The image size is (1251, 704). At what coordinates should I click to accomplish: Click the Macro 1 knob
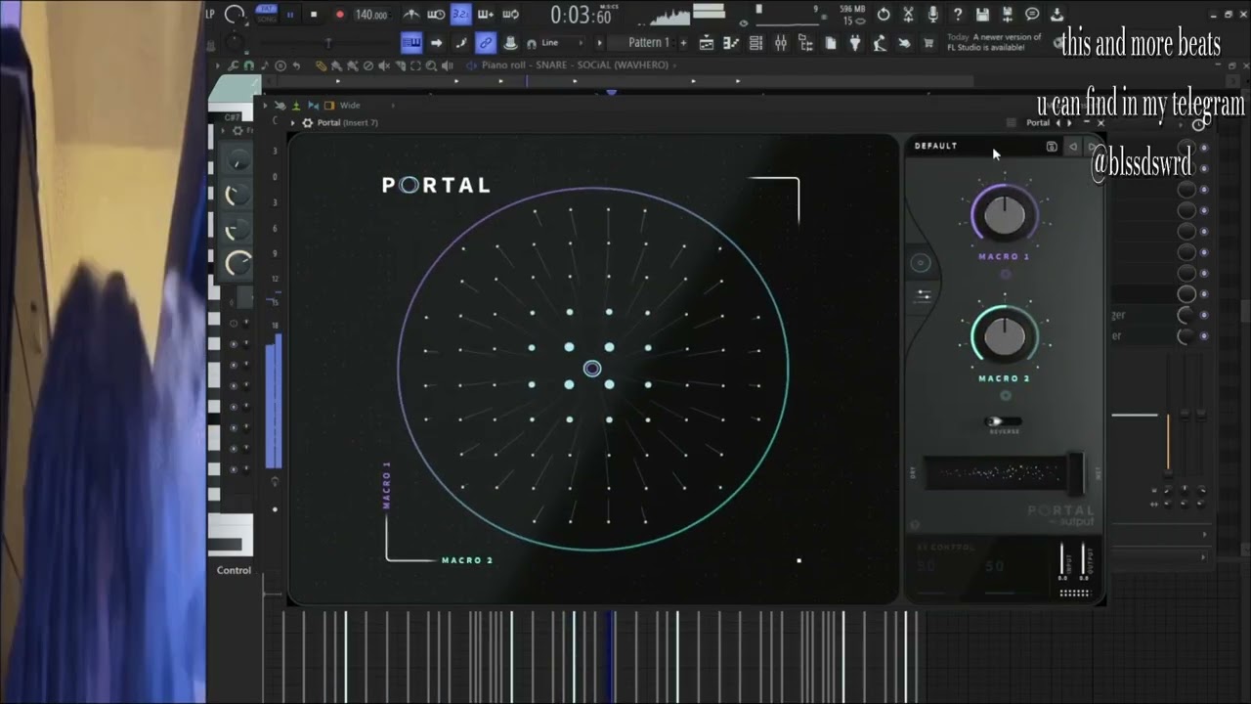1004,214
